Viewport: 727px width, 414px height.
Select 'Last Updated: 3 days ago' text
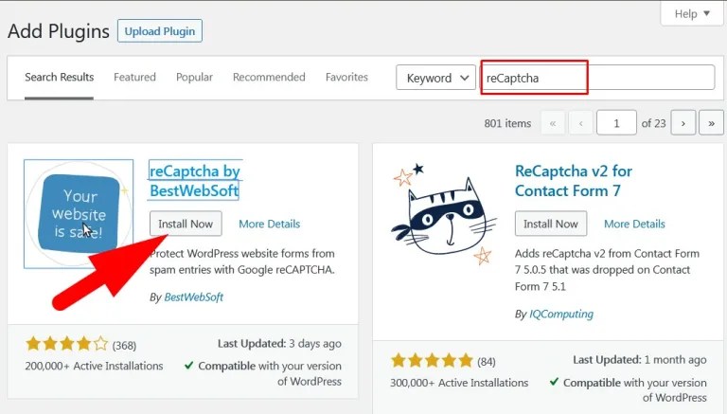coord(279,344)
